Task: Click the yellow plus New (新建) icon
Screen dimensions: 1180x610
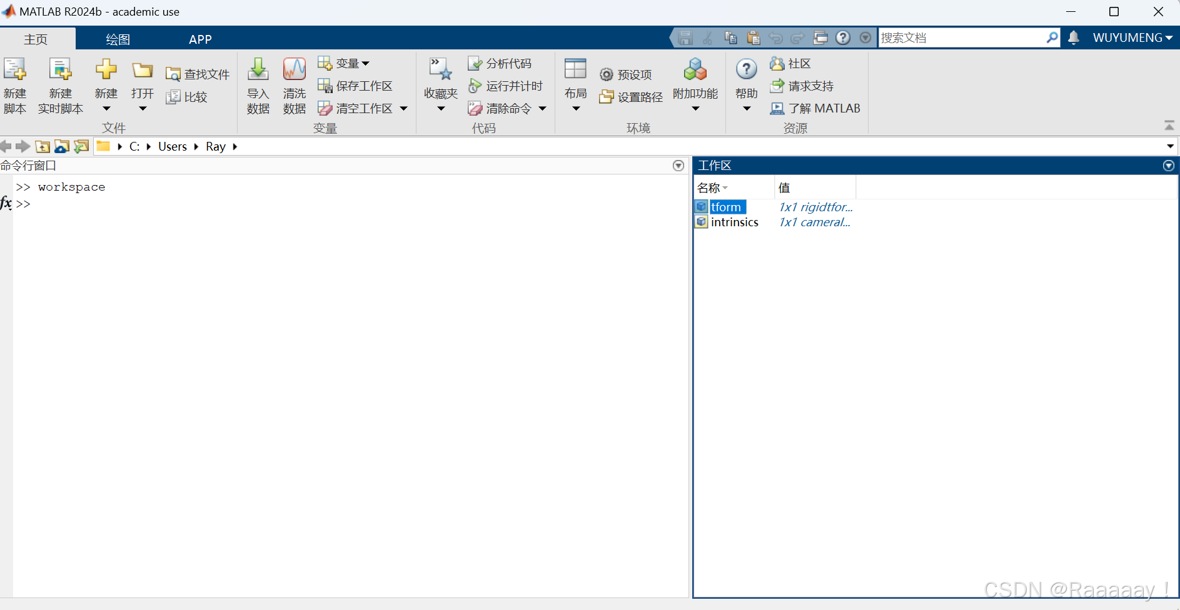Action: [x=106, y=69]
